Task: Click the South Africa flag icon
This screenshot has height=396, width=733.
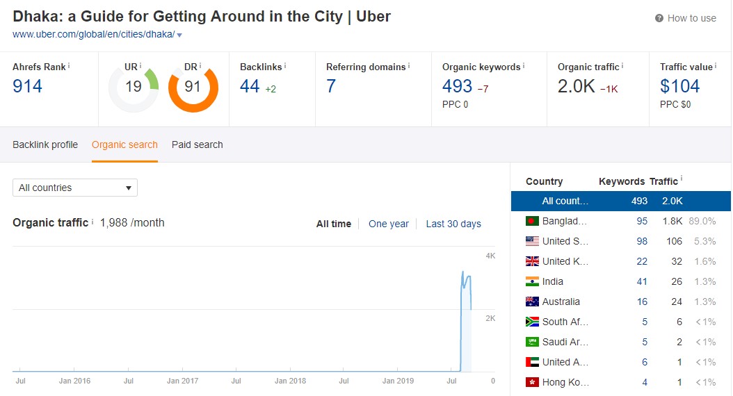Action: tap(532, 322)
